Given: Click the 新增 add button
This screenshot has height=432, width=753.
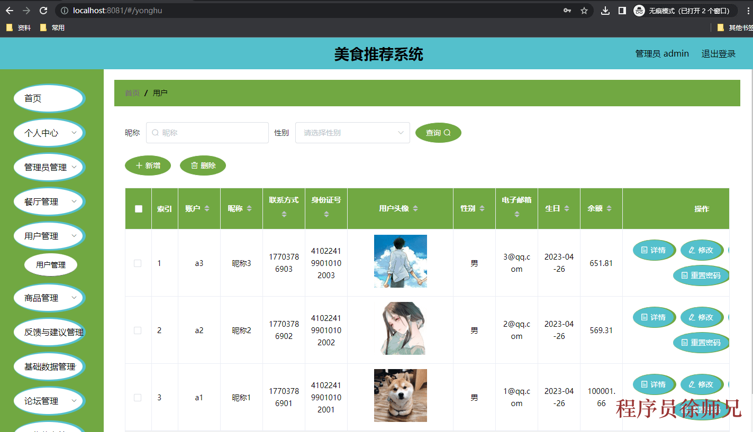Looking at the screenshot, I should point(148,166).
